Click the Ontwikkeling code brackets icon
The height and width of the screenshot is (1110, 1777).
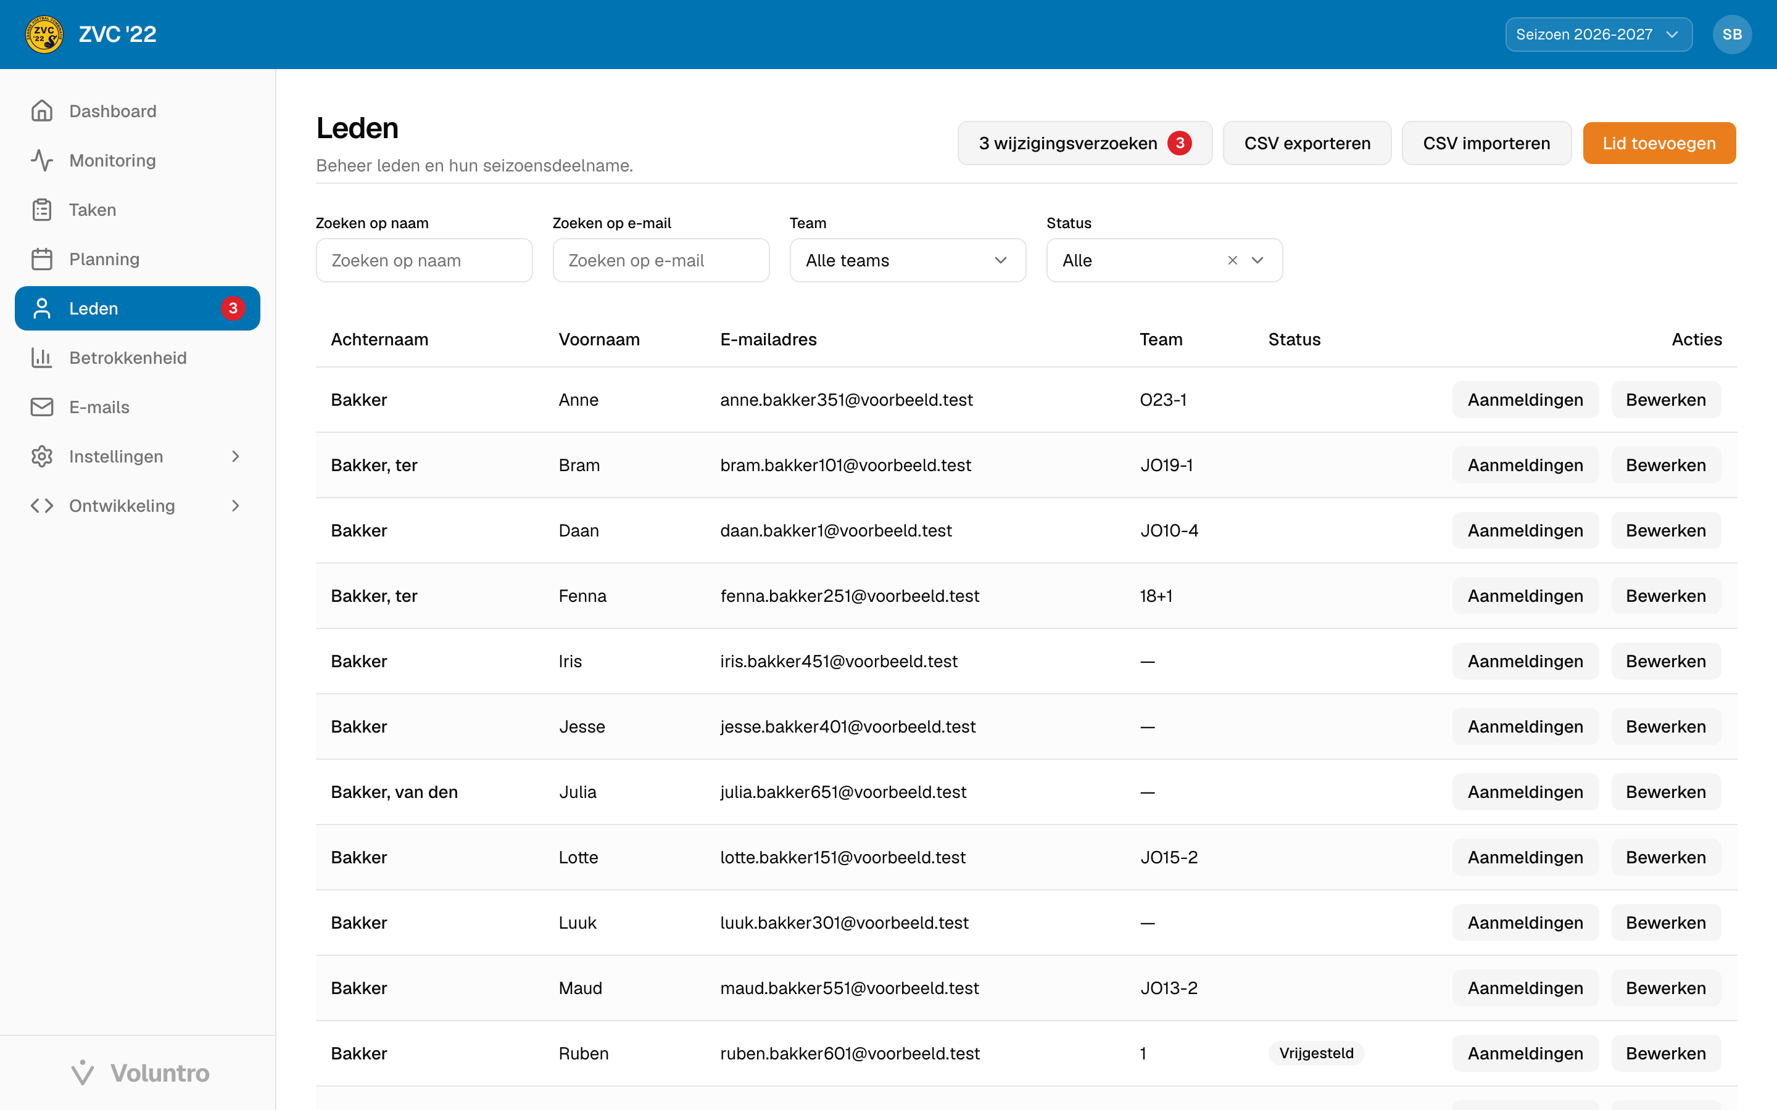tap(42, 506)
